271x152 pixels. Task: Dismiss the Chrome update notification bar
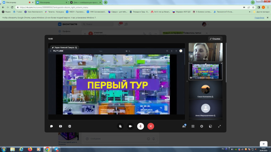tap(267, 17)
